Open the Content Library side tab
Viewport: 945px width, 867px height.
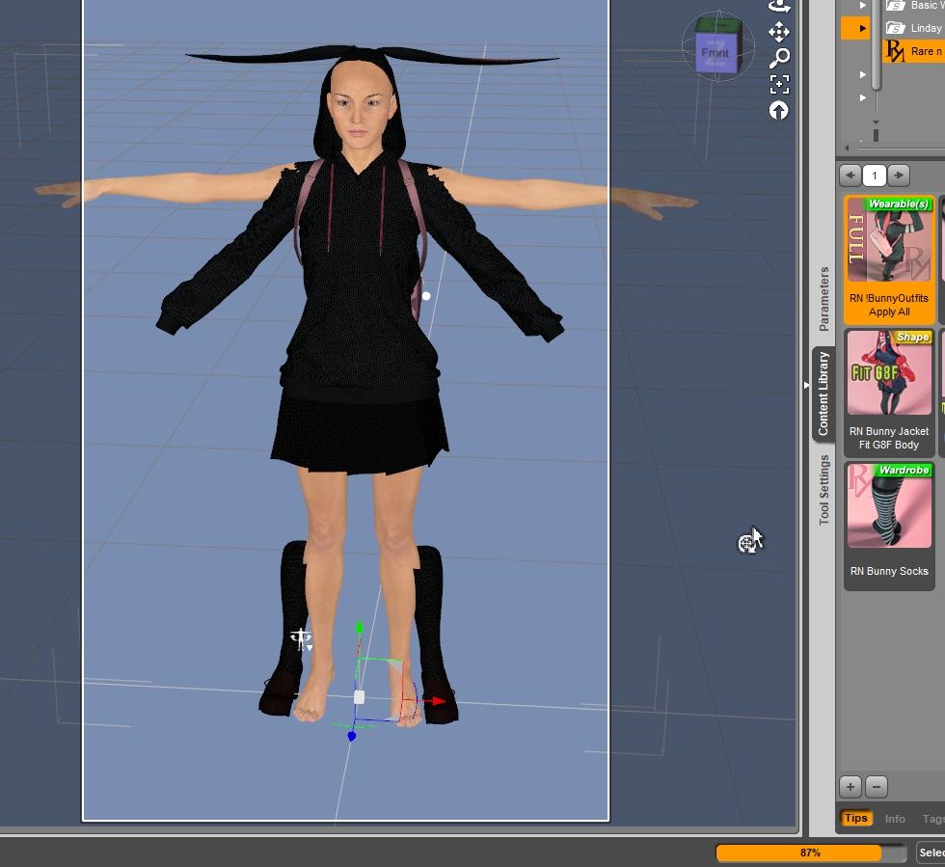point(823,394)
